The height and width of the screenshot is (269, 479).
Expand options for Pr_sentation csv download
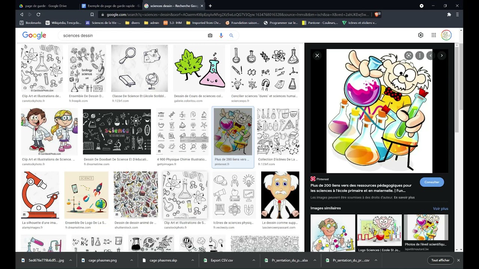376,260
